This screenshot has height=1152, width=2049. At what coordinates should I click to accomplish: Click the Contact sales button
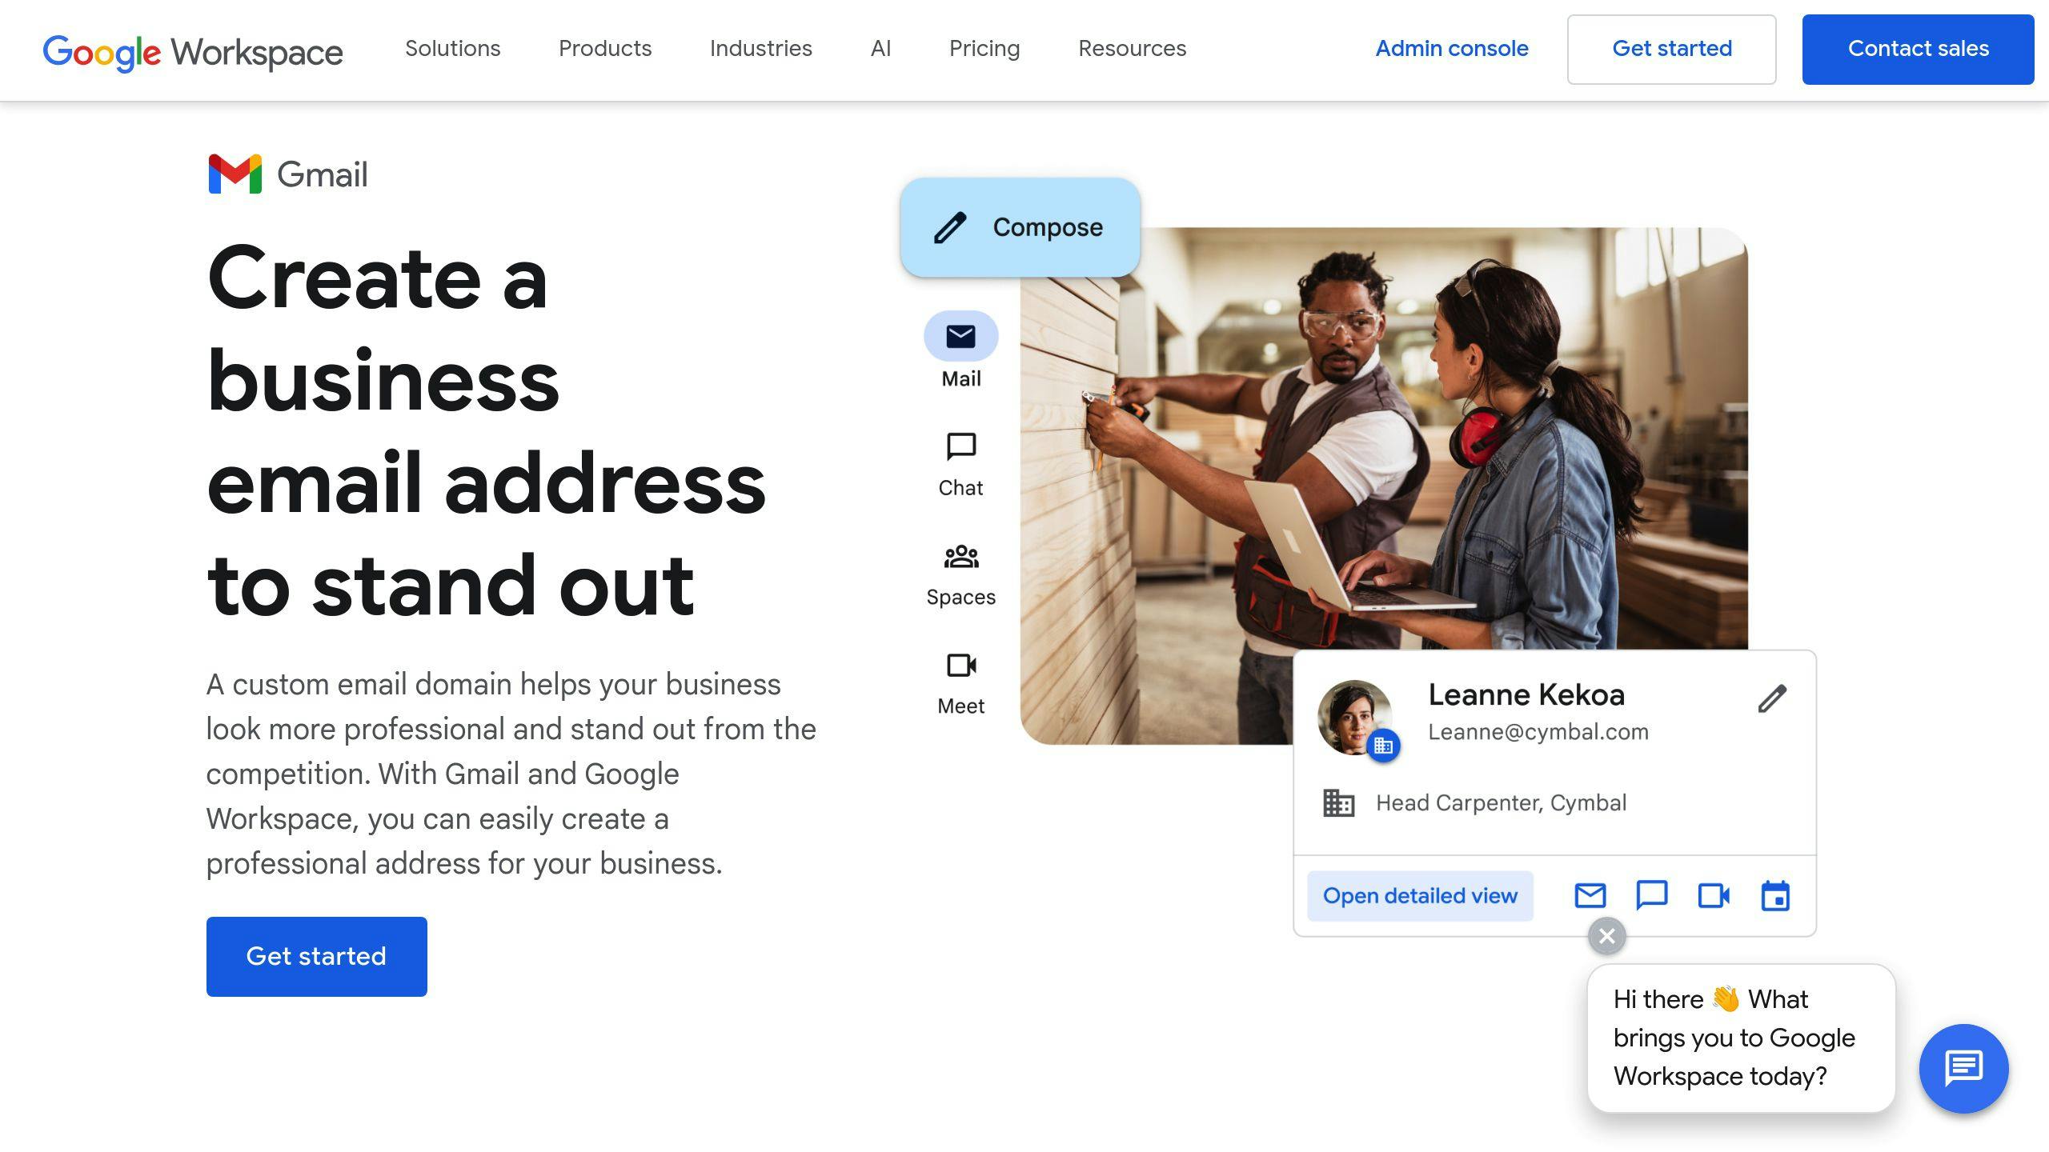[1918, 50]
